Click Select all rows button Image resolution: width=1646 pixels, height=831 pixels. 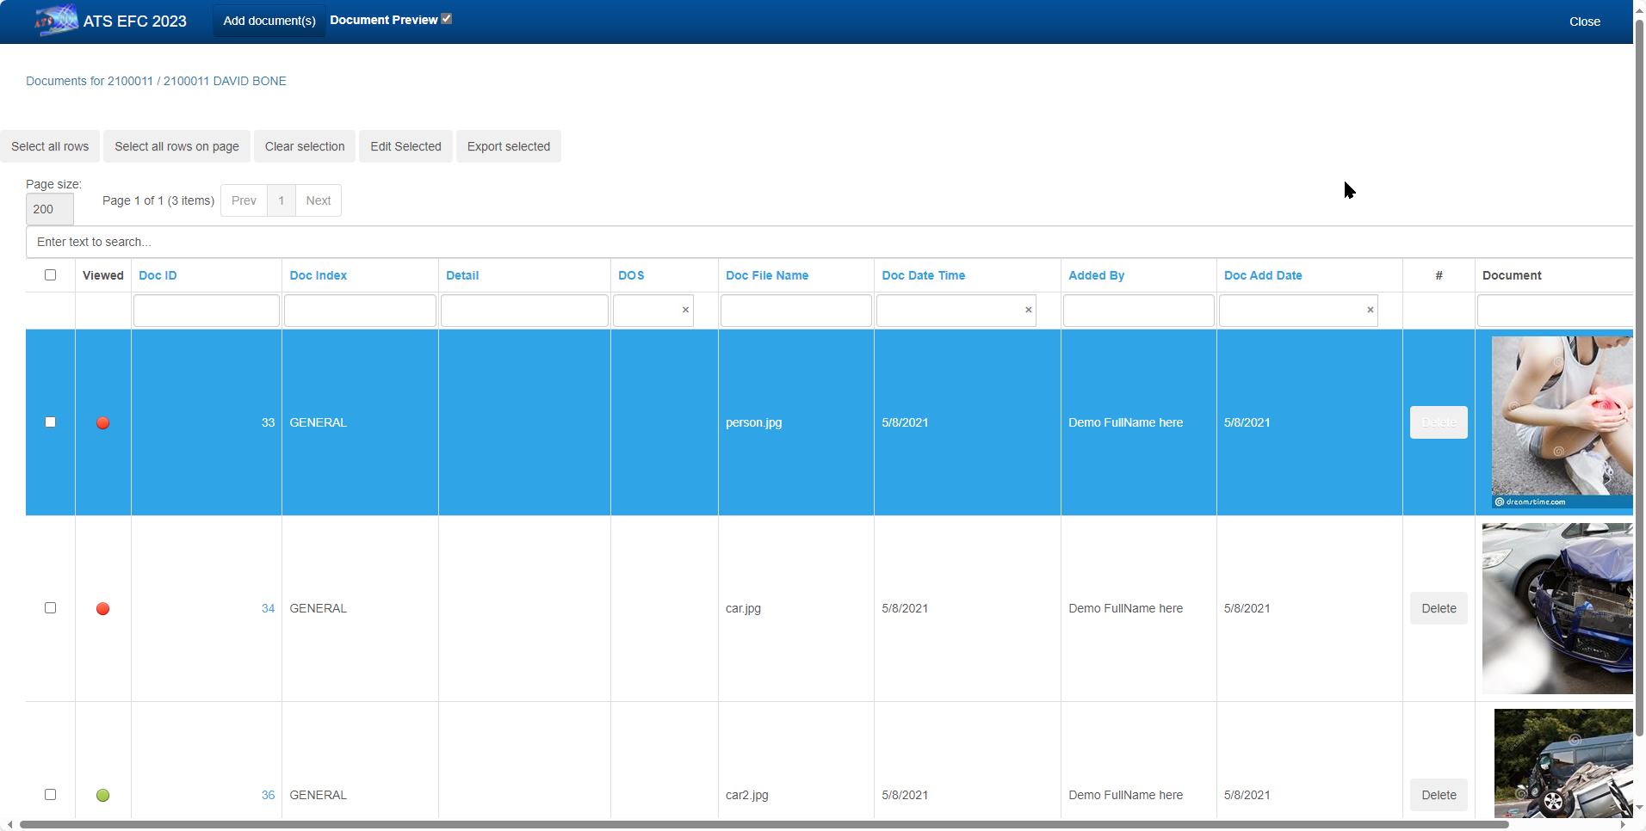50,146
